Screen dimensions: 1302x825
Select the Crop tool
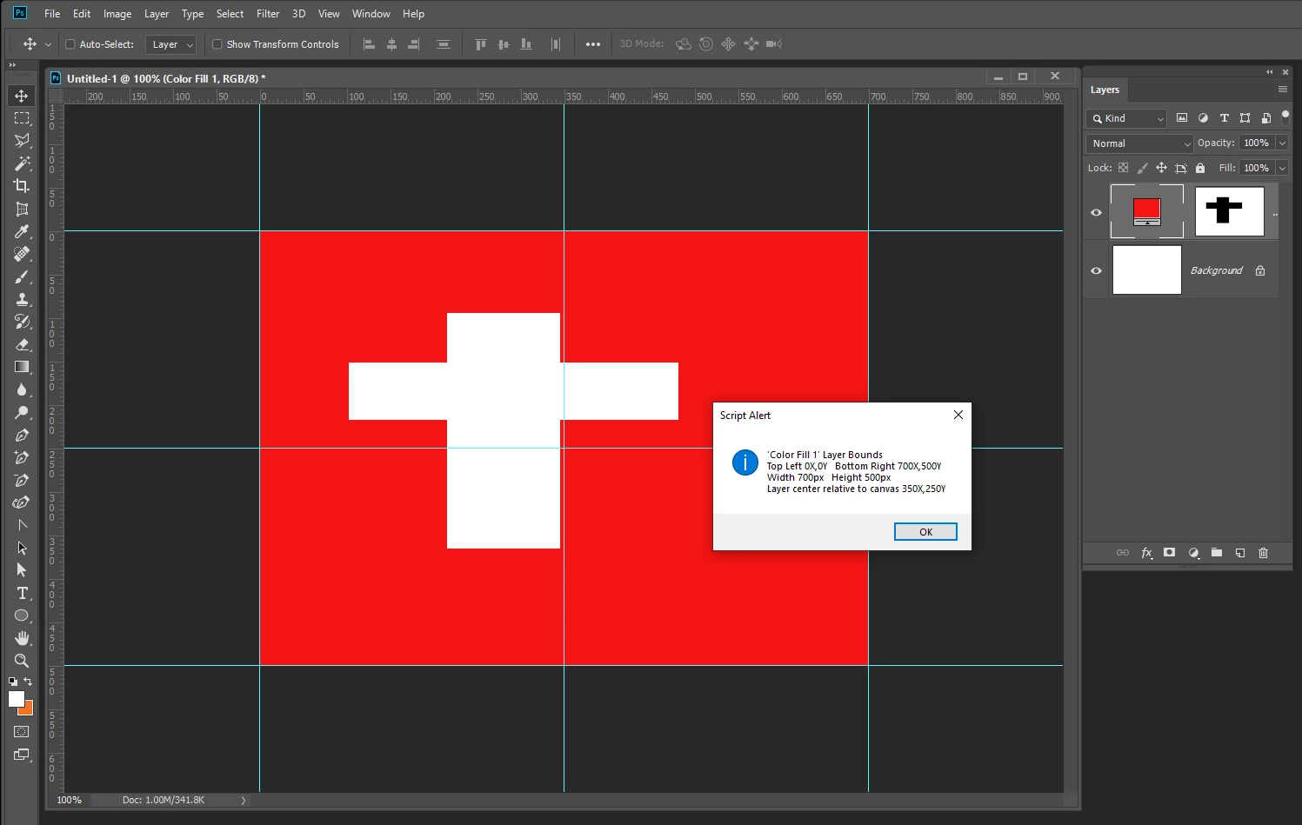(22, 186)
